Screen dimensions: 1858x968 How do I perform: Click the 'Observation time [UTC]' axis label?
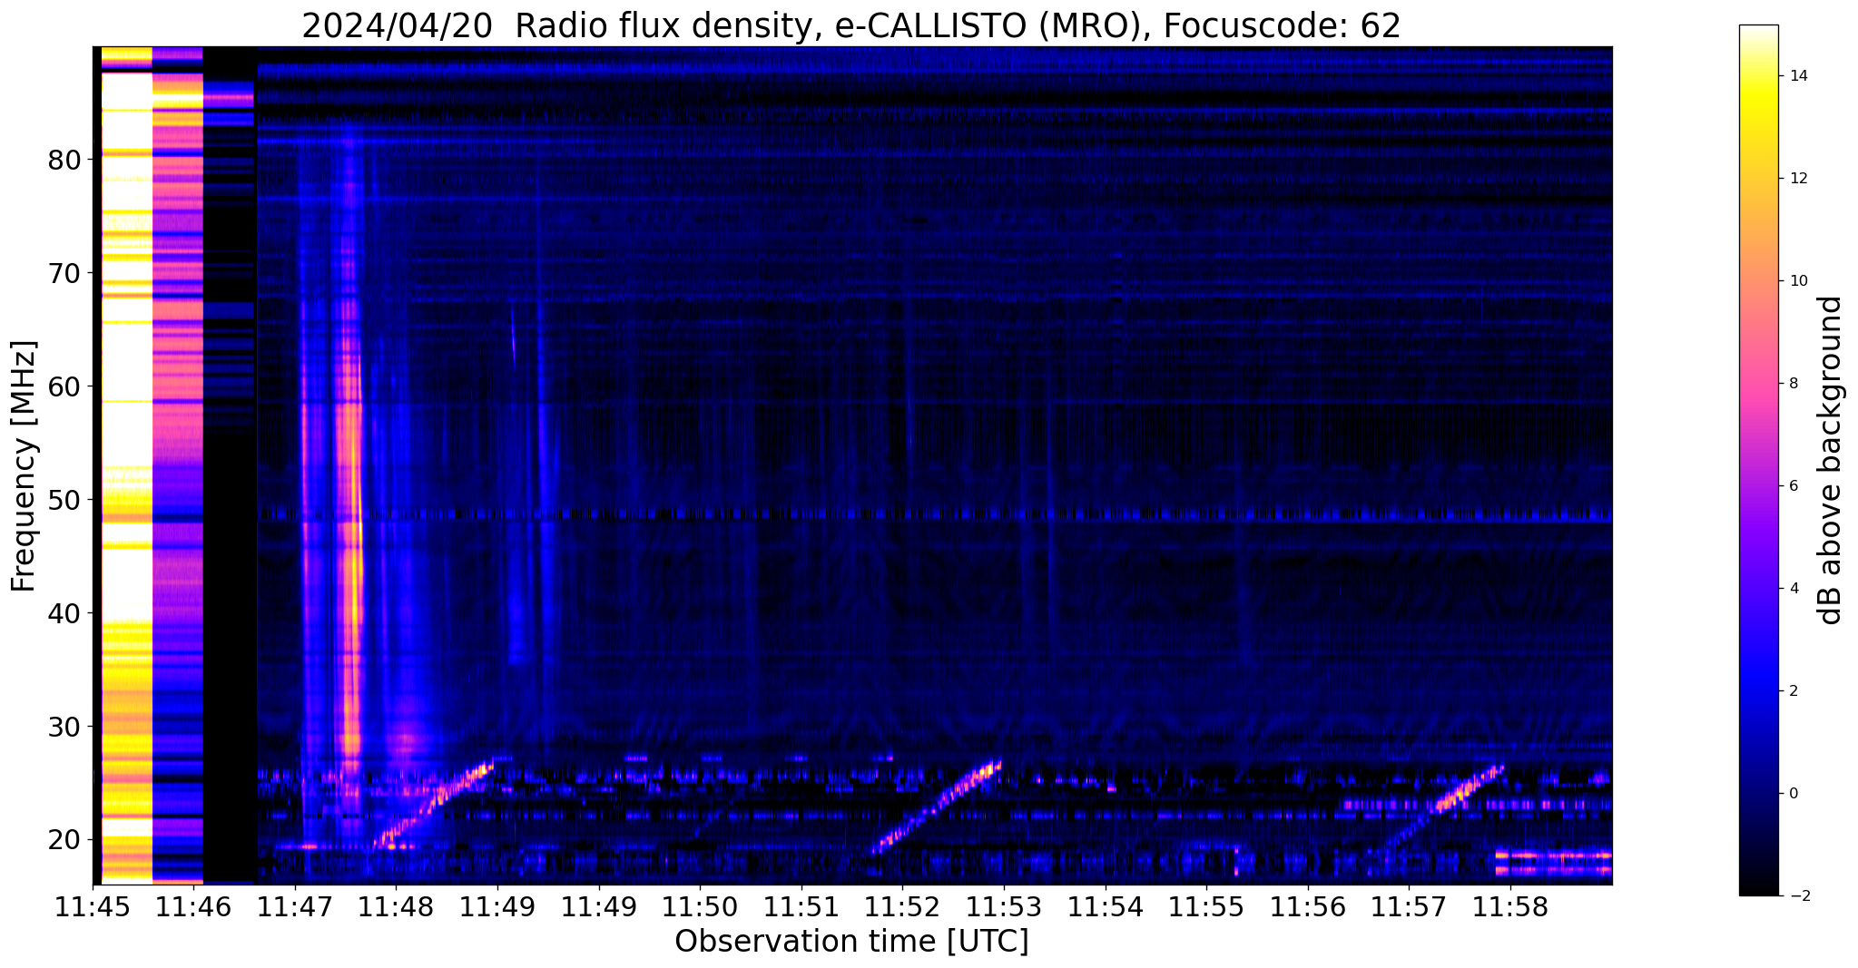point(851,942)
